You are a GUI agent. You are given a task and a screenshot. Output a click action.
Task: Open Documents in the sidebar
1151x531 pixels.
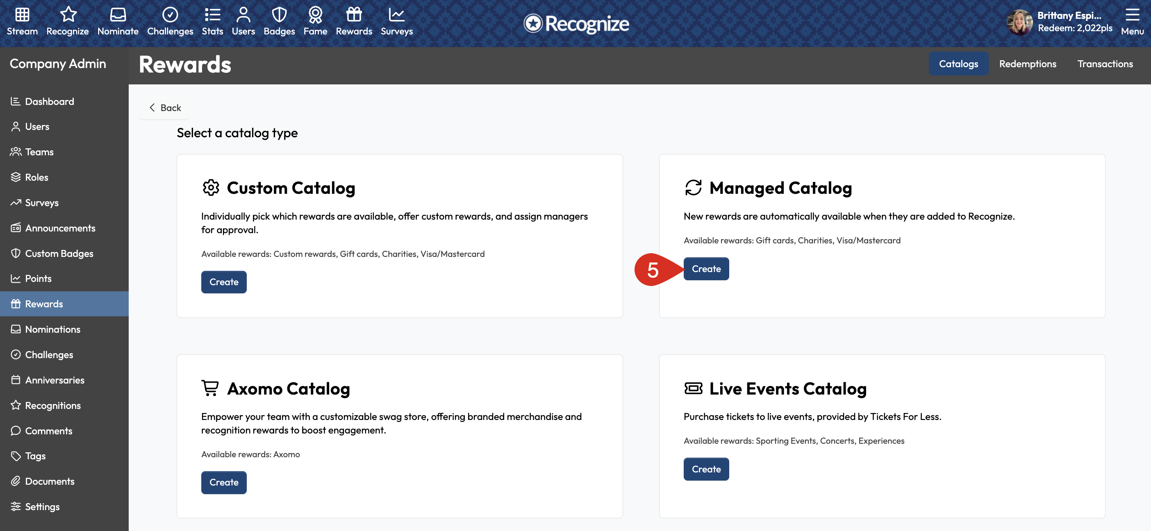pos(64,481)
